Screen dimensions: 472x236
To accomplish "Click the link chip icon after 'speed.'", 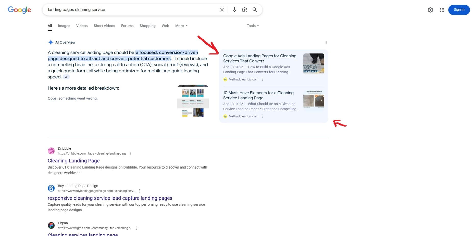I will point(66,77).
